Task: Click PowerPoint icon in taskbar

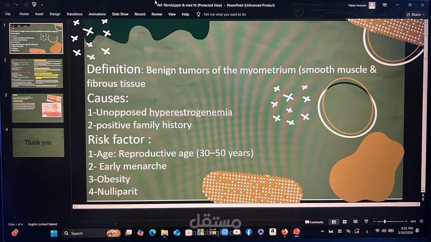Action: [297, 232]
